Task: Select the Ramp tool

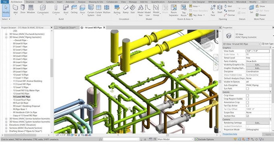Action: 125,9
